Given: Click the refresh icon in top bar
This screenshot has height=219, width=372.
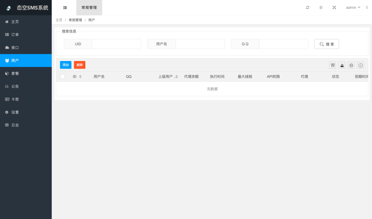Looking at the screenshot, I should (x=308, y=8).
